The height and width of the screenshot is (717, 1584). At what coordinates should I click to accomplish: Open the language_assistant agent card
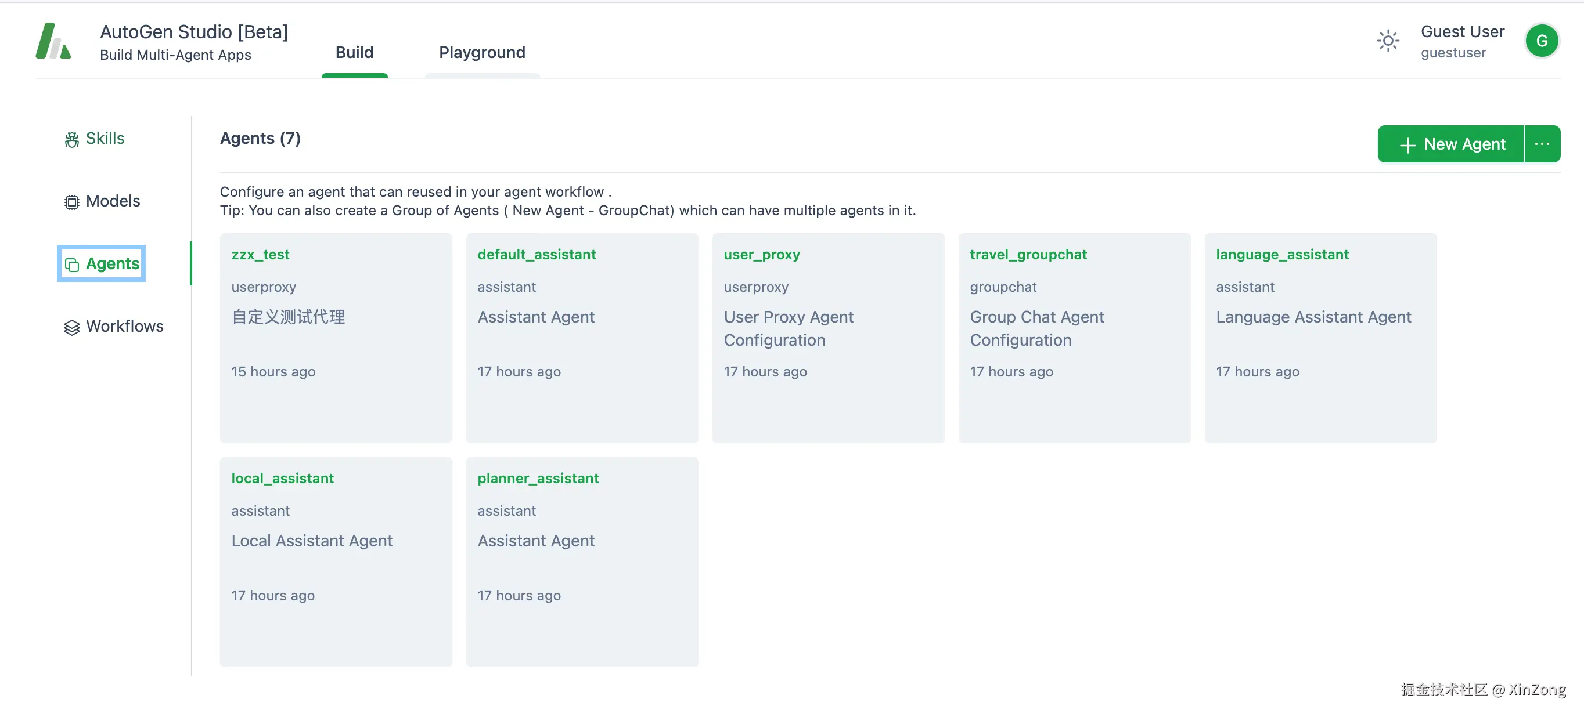click(x=1320, y=338)
